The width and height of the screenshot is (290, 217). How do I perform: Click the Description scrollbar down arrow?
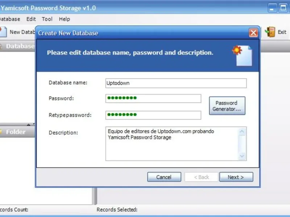tap(242, 156)
